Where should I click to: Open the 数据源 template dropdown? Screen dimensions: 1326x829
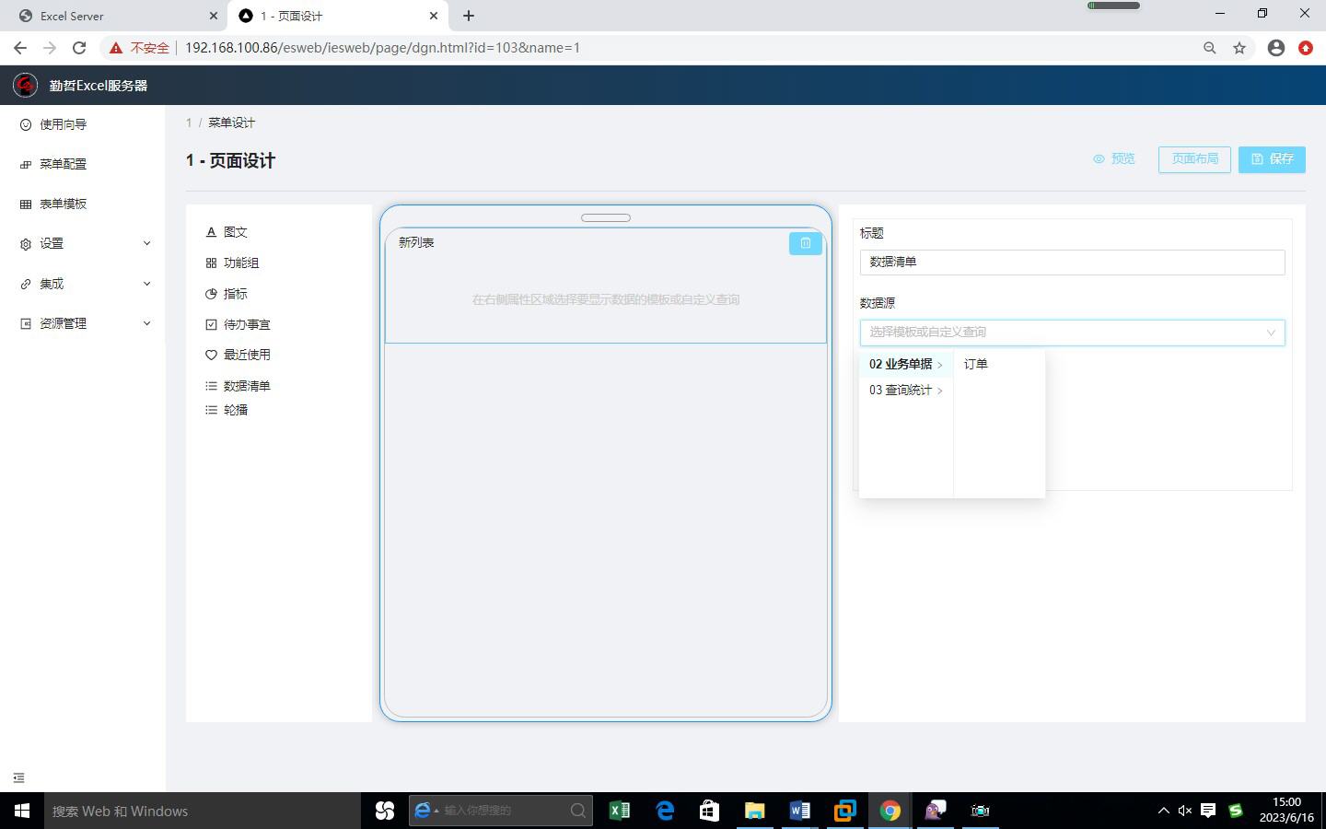click(x=1072, y=333)
